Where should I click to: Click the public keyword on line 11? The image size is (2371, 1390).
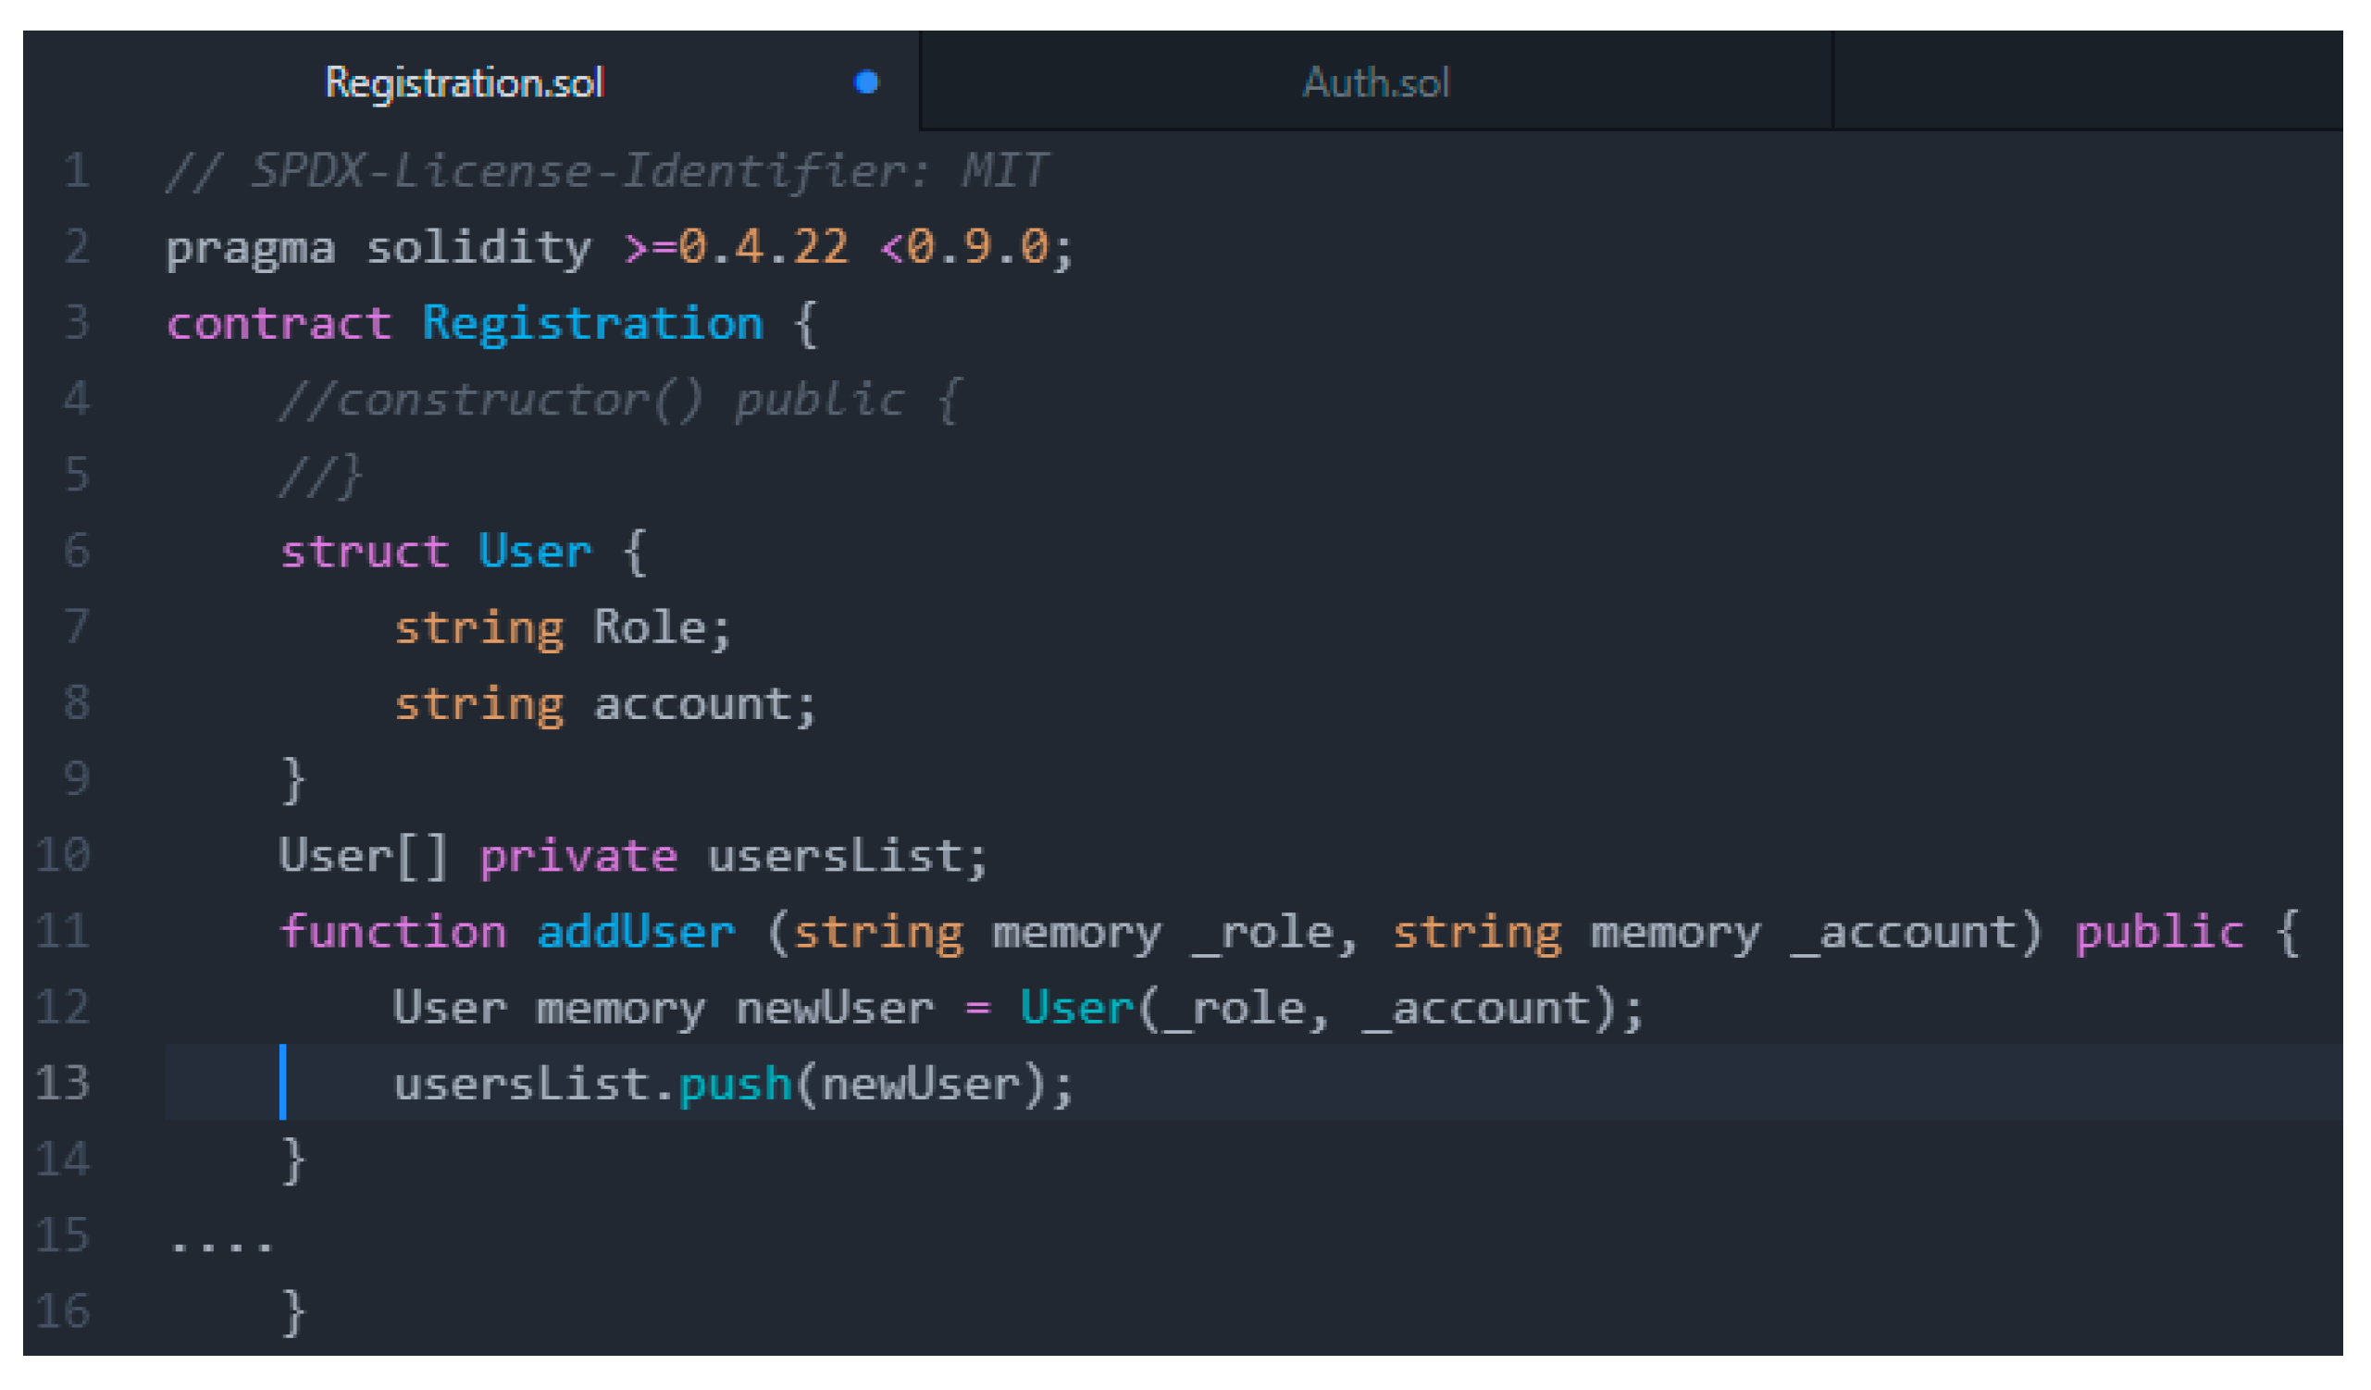coord(2158,932)
